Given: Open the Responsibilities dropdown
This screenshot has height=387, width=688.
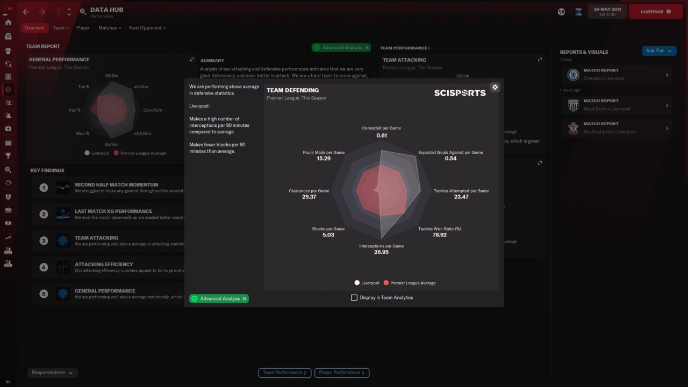Looking at the screenshot, I should click(x=53, y=372).
